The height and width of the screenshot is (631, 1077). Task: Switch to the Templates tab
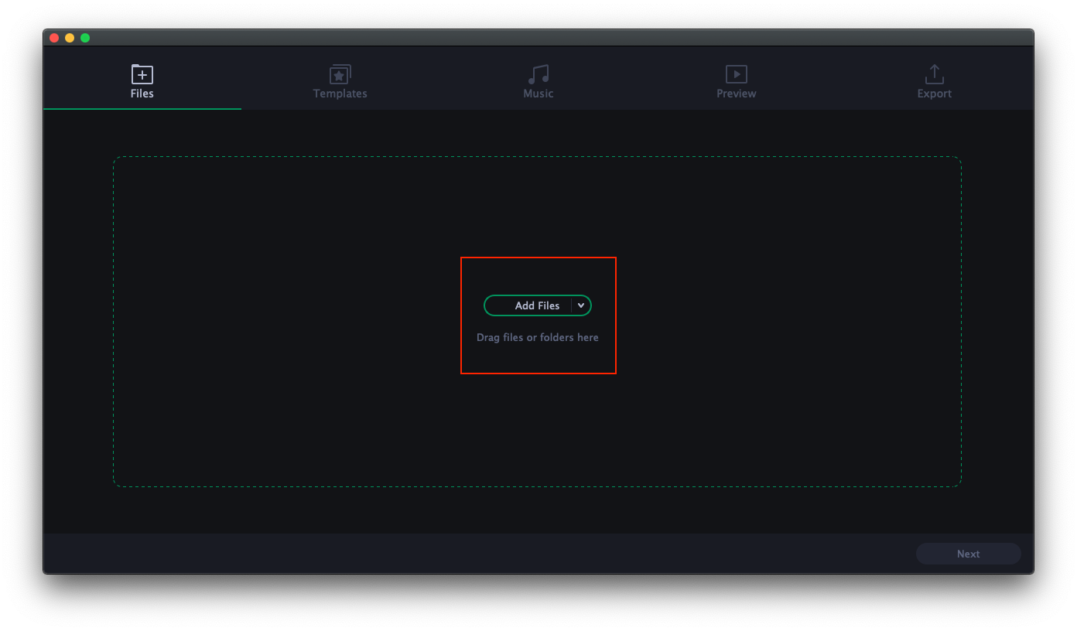(340, 93)
